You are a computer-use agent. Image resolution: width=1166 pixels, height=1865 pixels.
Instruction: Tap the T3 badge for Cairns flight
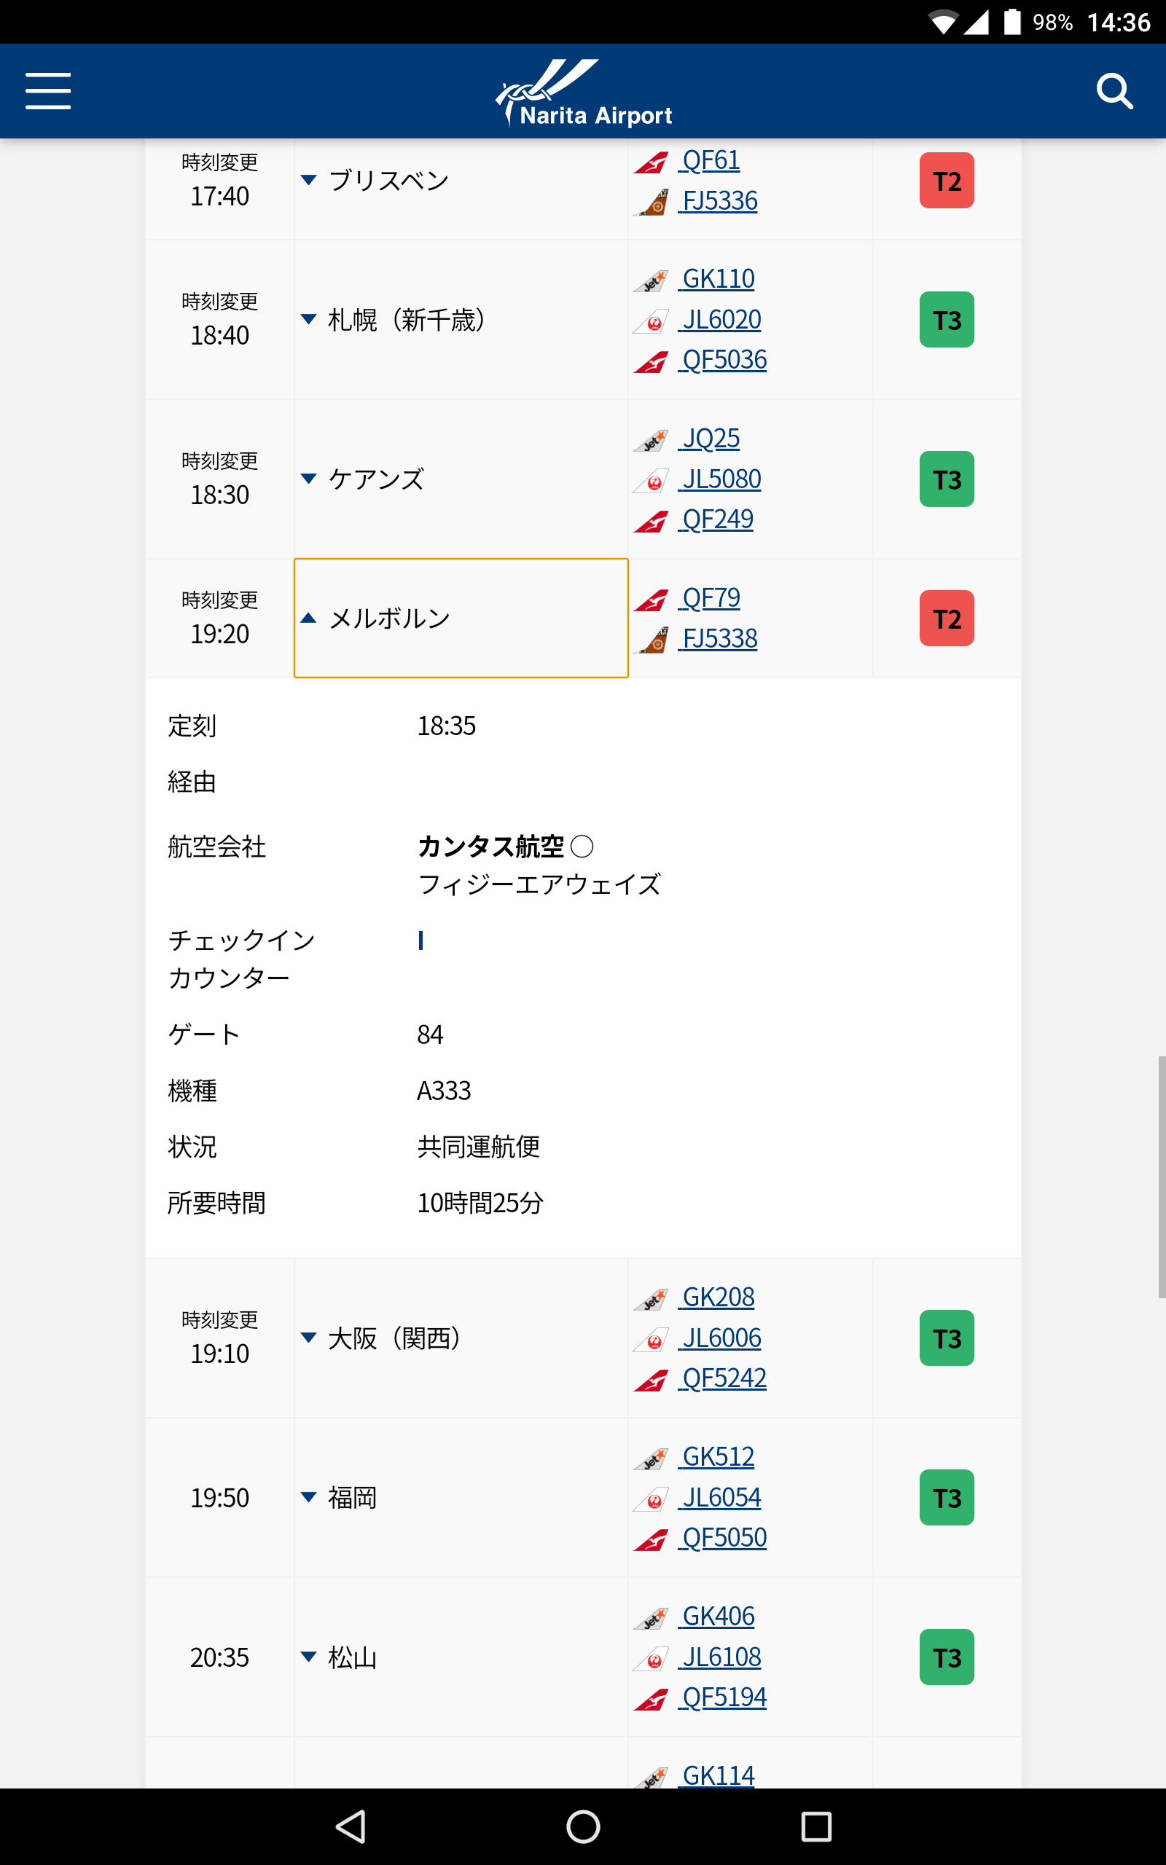[946, 479]
